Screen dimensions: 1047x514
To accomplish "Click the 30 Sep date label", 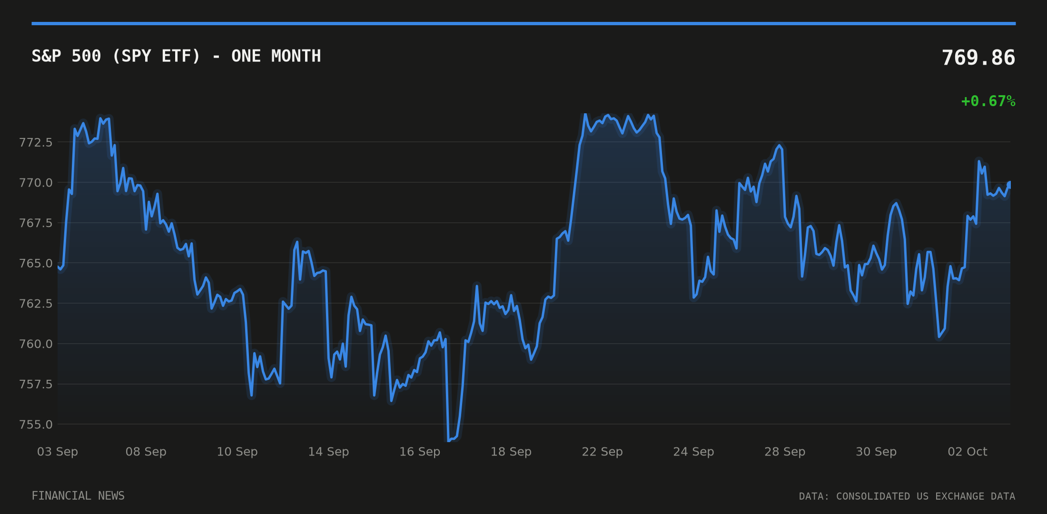I will pos(876,452).
